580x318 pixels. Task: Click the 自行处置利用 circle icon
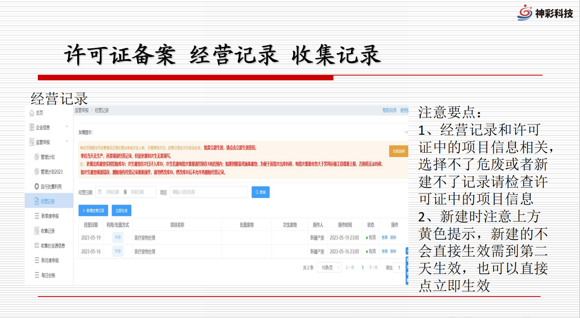37,186
